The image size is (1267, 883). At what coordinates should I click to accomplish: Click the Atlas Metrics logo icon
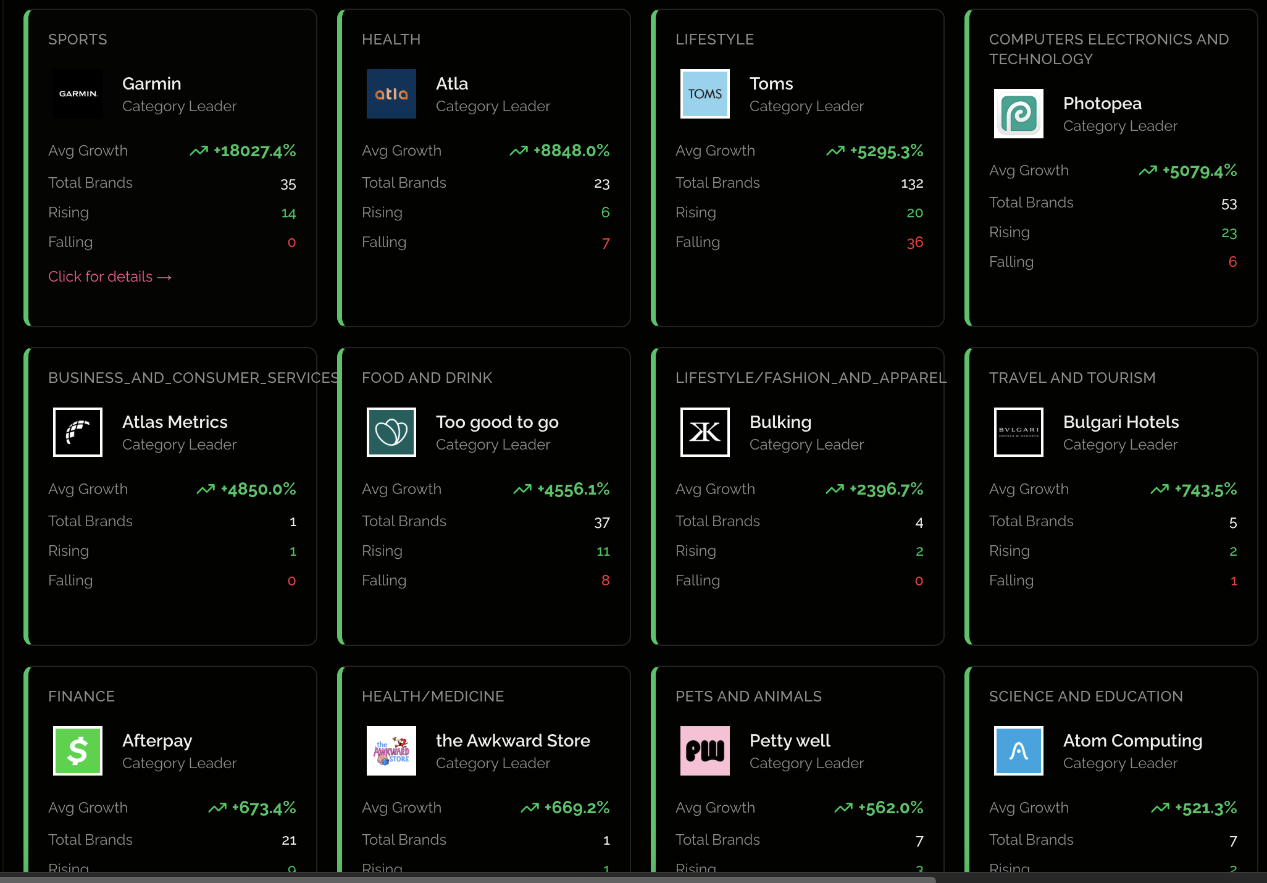point(78,432)
